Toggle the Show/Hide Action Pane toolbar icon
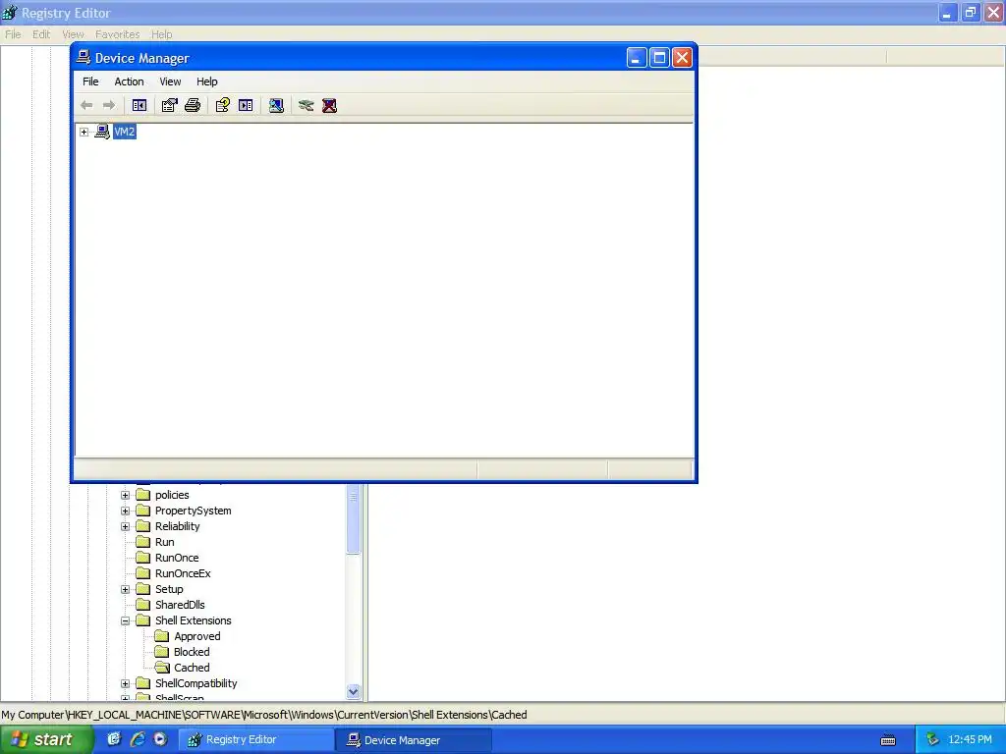 click(x=246, y=105)
